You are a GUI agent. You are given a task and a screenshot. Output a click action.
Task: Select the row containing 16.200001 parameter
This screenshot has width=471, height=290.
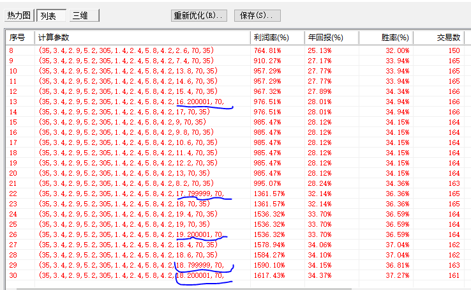pyautogui.click(x=238, y=102)
